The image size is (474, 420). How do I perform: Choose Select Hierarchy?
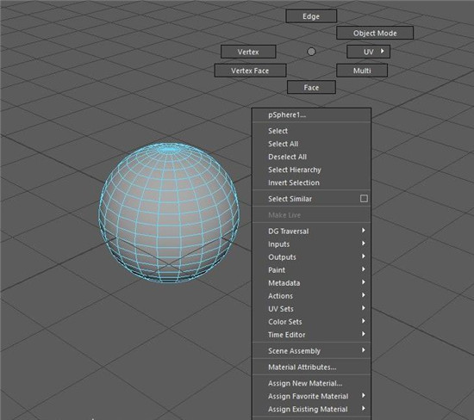click(x=312, y=170)
